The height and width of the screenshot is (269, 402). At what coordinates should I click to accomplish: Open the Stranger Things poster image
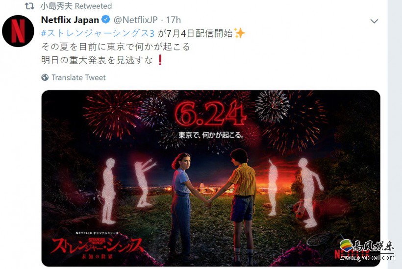(211, 178)
